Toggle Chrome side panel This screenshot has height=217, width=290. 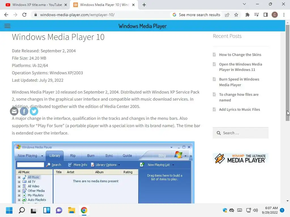pyautogui.click(x=266, y=15)
